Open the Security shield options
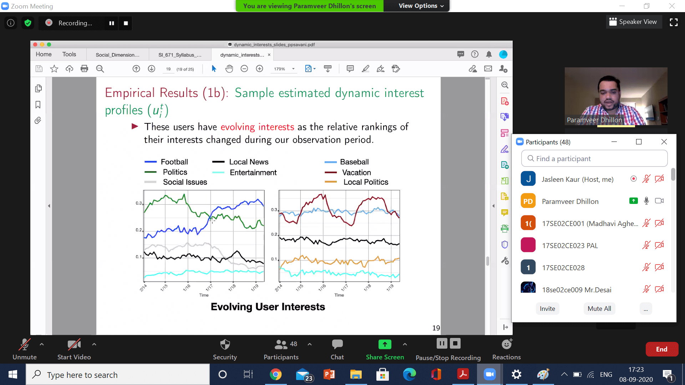 point(225,349)
